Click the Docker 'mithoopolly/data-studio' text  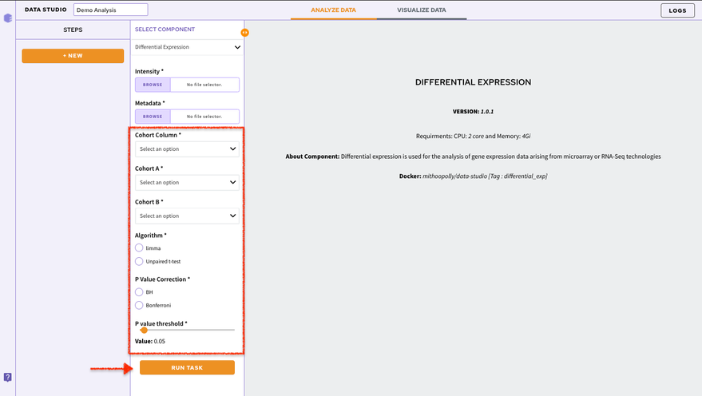(454, 176)
